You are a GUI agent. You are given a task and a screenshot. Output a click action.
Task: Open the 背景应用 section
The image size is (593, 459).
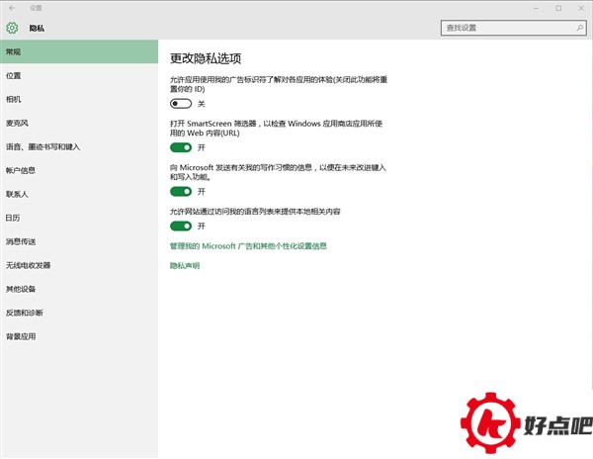point(79,336)
